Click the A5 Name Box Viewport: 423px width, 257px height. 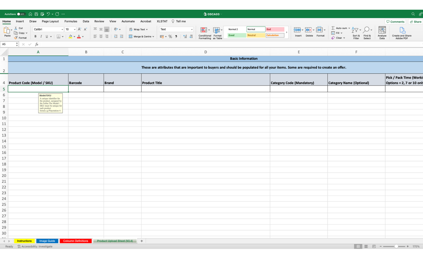point(8,44)
